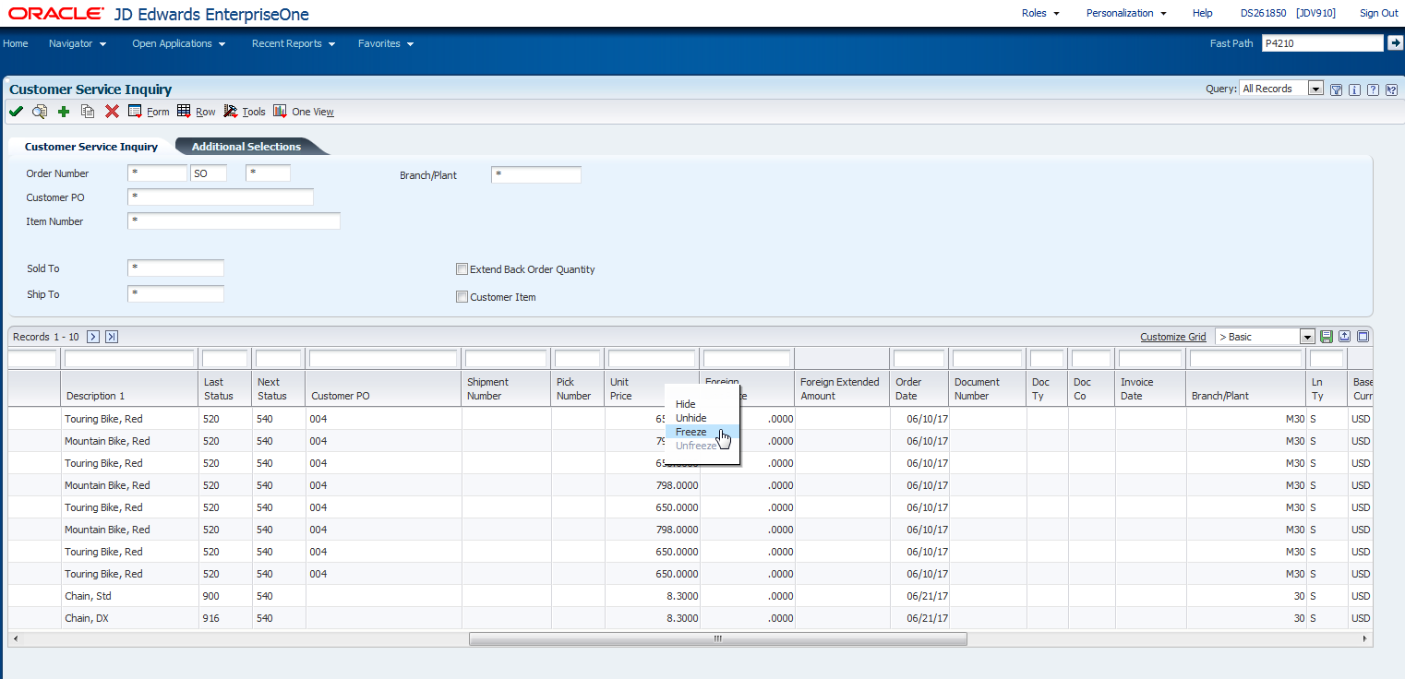This screenshot has width=1405, height=679.
Task: Toggle Extend Back Order Quantity checkbox
Action: click(x=462, y=269)
